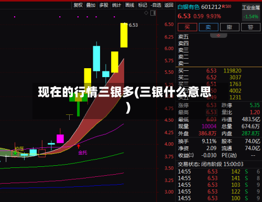This screenshot has height=202, width=262.
Task: Click the 最低 value 6.03
Action: point(211,120)
